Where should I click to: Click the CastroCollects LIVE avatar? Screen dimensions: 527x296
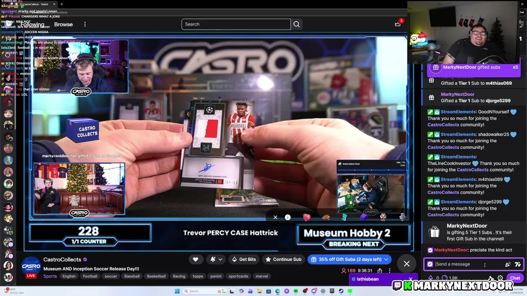31,267
